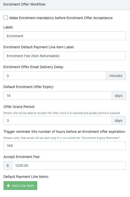
Task: Click the 'Default Enrolment Offer Expiry:' label
Action: pyautogui.click(x=29, y=87)
